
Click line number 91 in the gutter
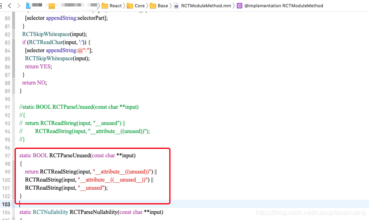click(x=7, y=108)
